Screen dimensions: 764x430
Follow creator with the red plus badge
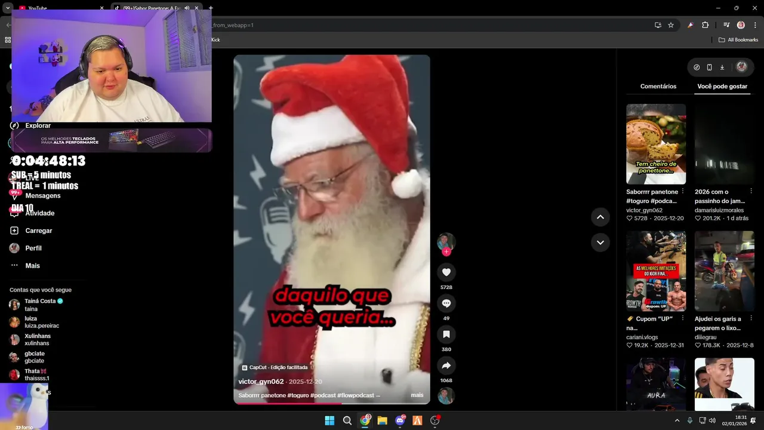tap(446, 252)
